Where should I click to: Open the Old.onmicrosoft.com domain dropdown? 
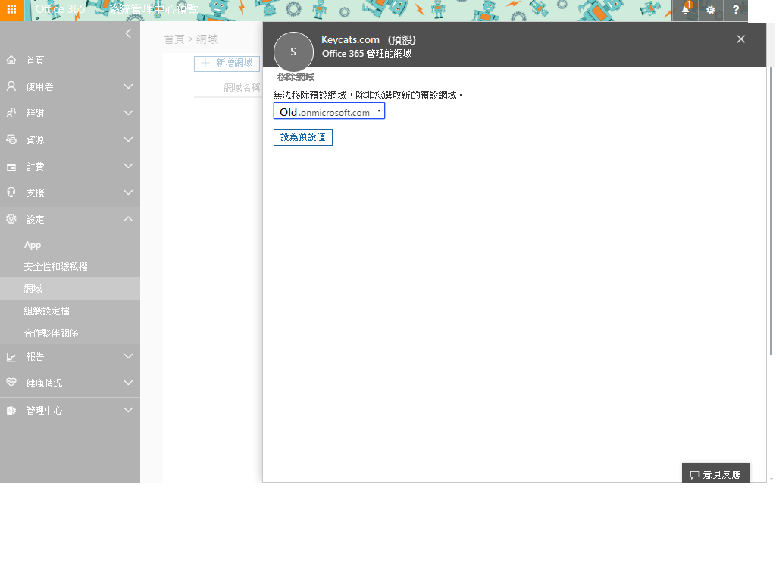[x=329, y=111]
